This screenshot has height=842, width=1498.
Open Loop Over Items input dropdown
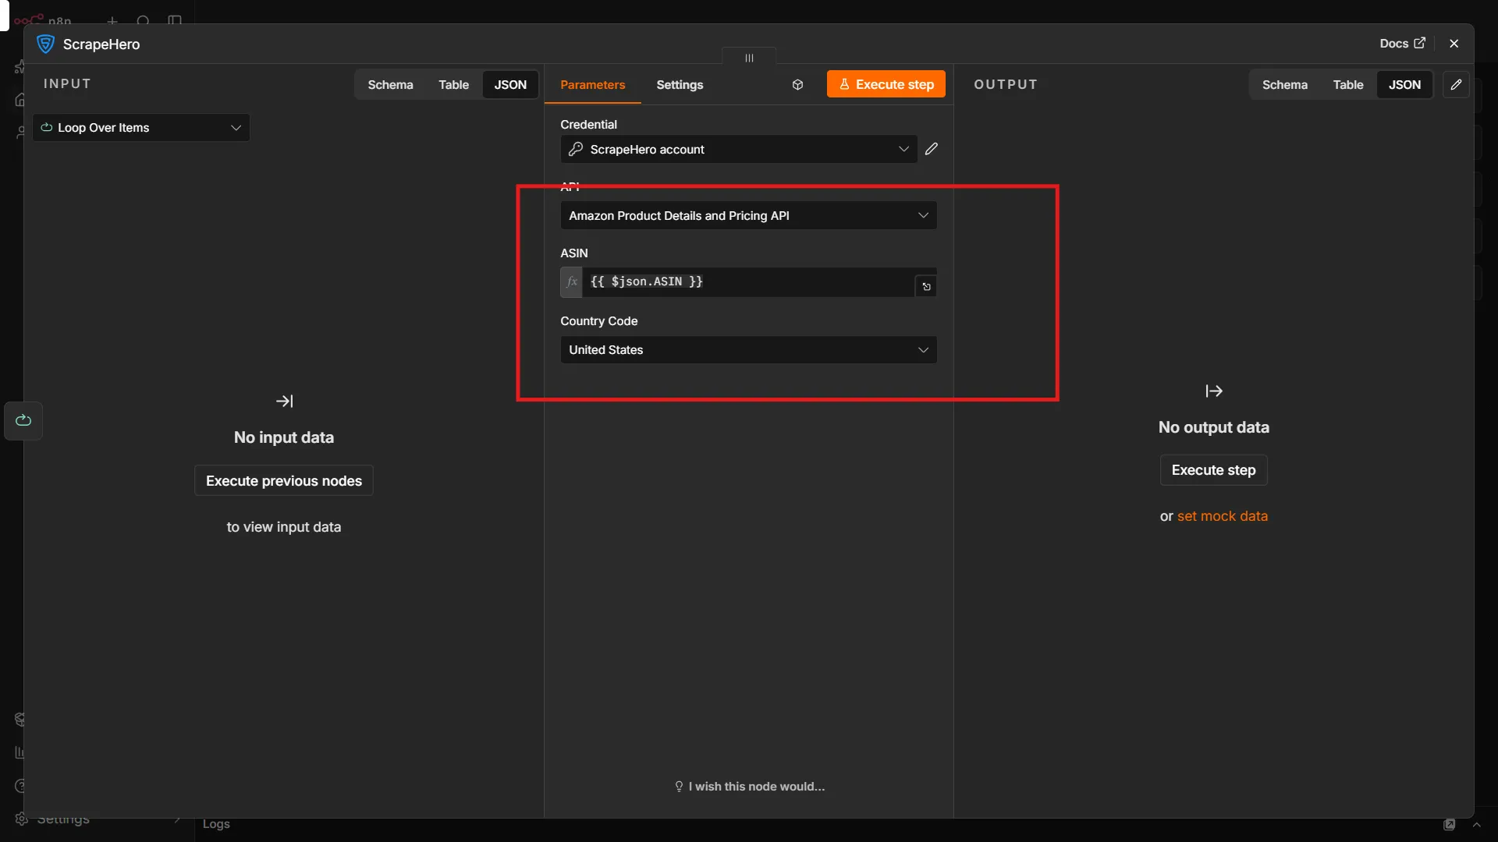point(141,128)
